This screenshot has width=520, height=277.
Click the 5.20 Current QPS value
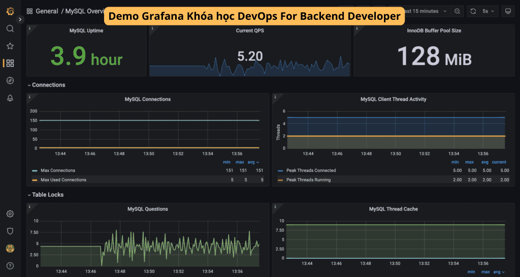pos(250,56)
